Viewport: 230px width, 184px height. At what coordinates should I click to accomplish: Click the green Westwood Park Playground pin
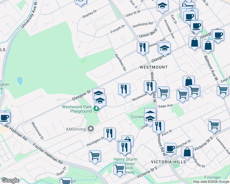(x=96, y=109)
